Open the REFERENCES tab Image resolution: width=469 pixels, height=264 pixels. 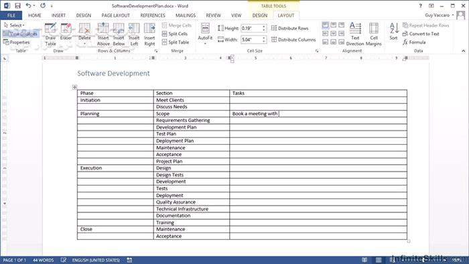tap(153, 15)
